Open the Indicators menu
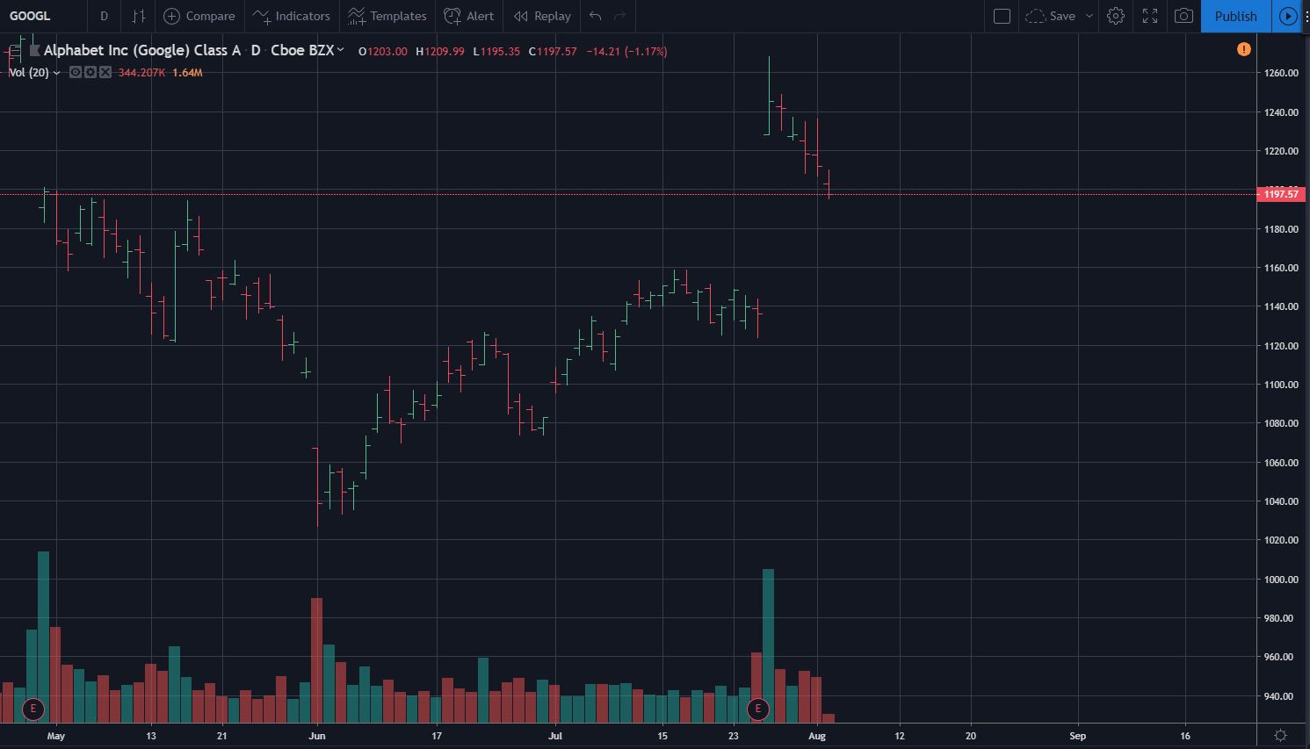 292,16
